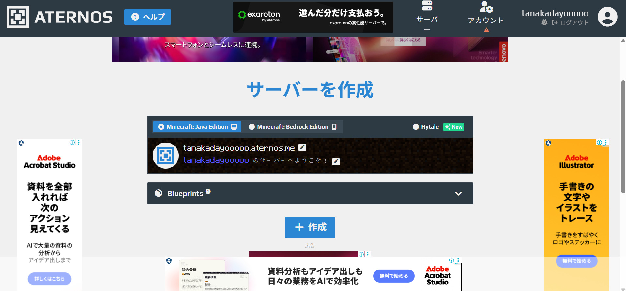The image size is (626, 291).
Task: Click the Blueprints help question mark
Action: 208,192
